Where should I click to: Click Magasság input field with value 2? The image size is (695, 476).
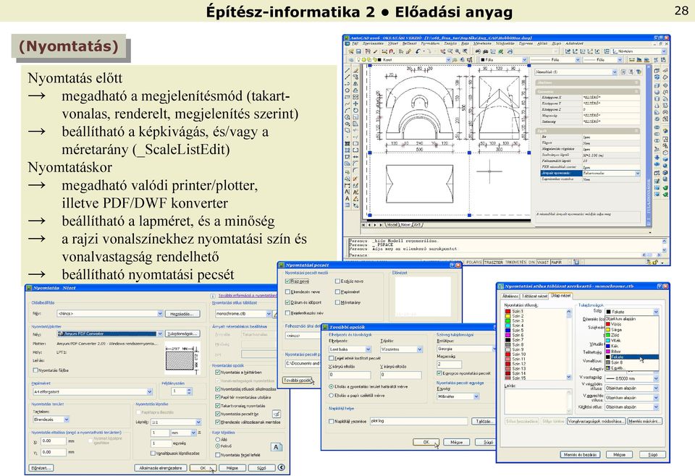(449, 365)
